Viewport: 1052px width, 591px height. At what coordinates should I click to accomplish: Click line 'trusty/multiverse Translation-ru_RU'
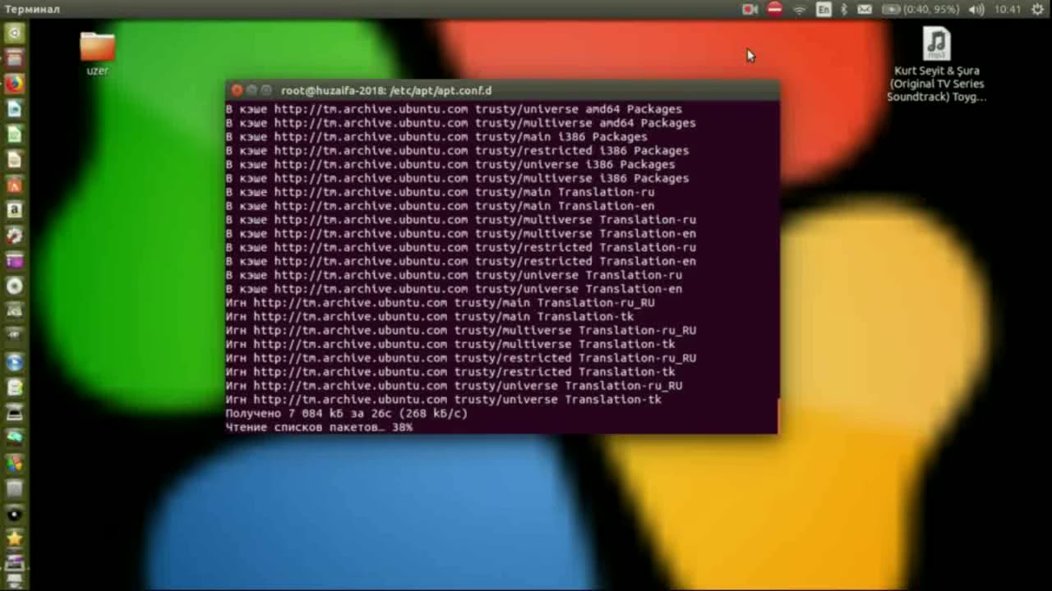click(461, 331)
